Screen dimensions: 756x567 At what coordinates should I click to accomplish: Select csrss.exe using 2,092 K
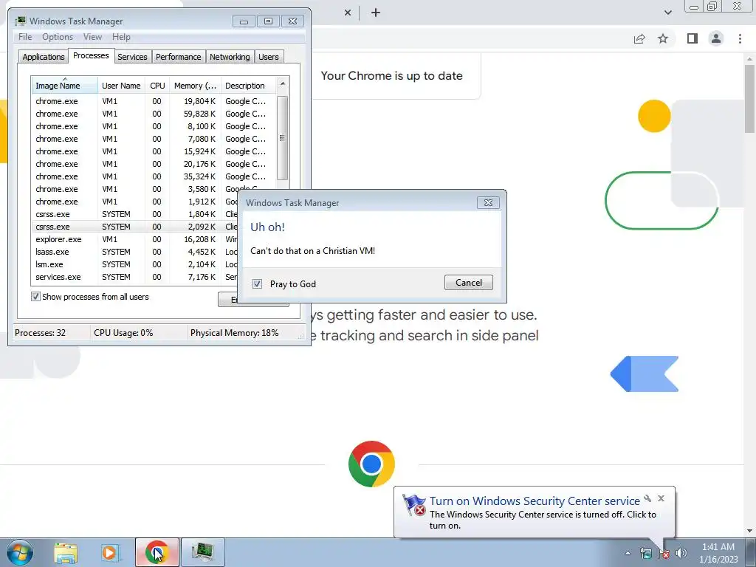(135, 227)
